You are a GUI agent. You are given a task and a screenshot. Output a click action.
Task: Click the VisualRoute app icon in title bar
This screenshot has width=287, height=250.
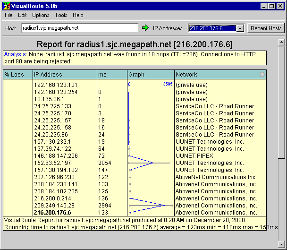tap(7, 6)
